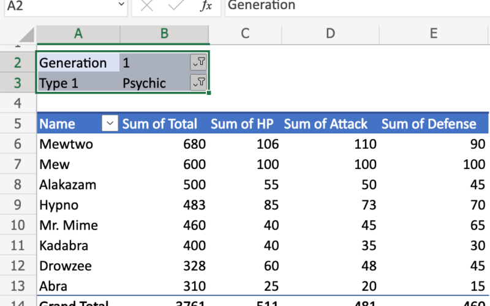490x306 pixels.
Task: Select column D header
Action: (x=330, y=34)
